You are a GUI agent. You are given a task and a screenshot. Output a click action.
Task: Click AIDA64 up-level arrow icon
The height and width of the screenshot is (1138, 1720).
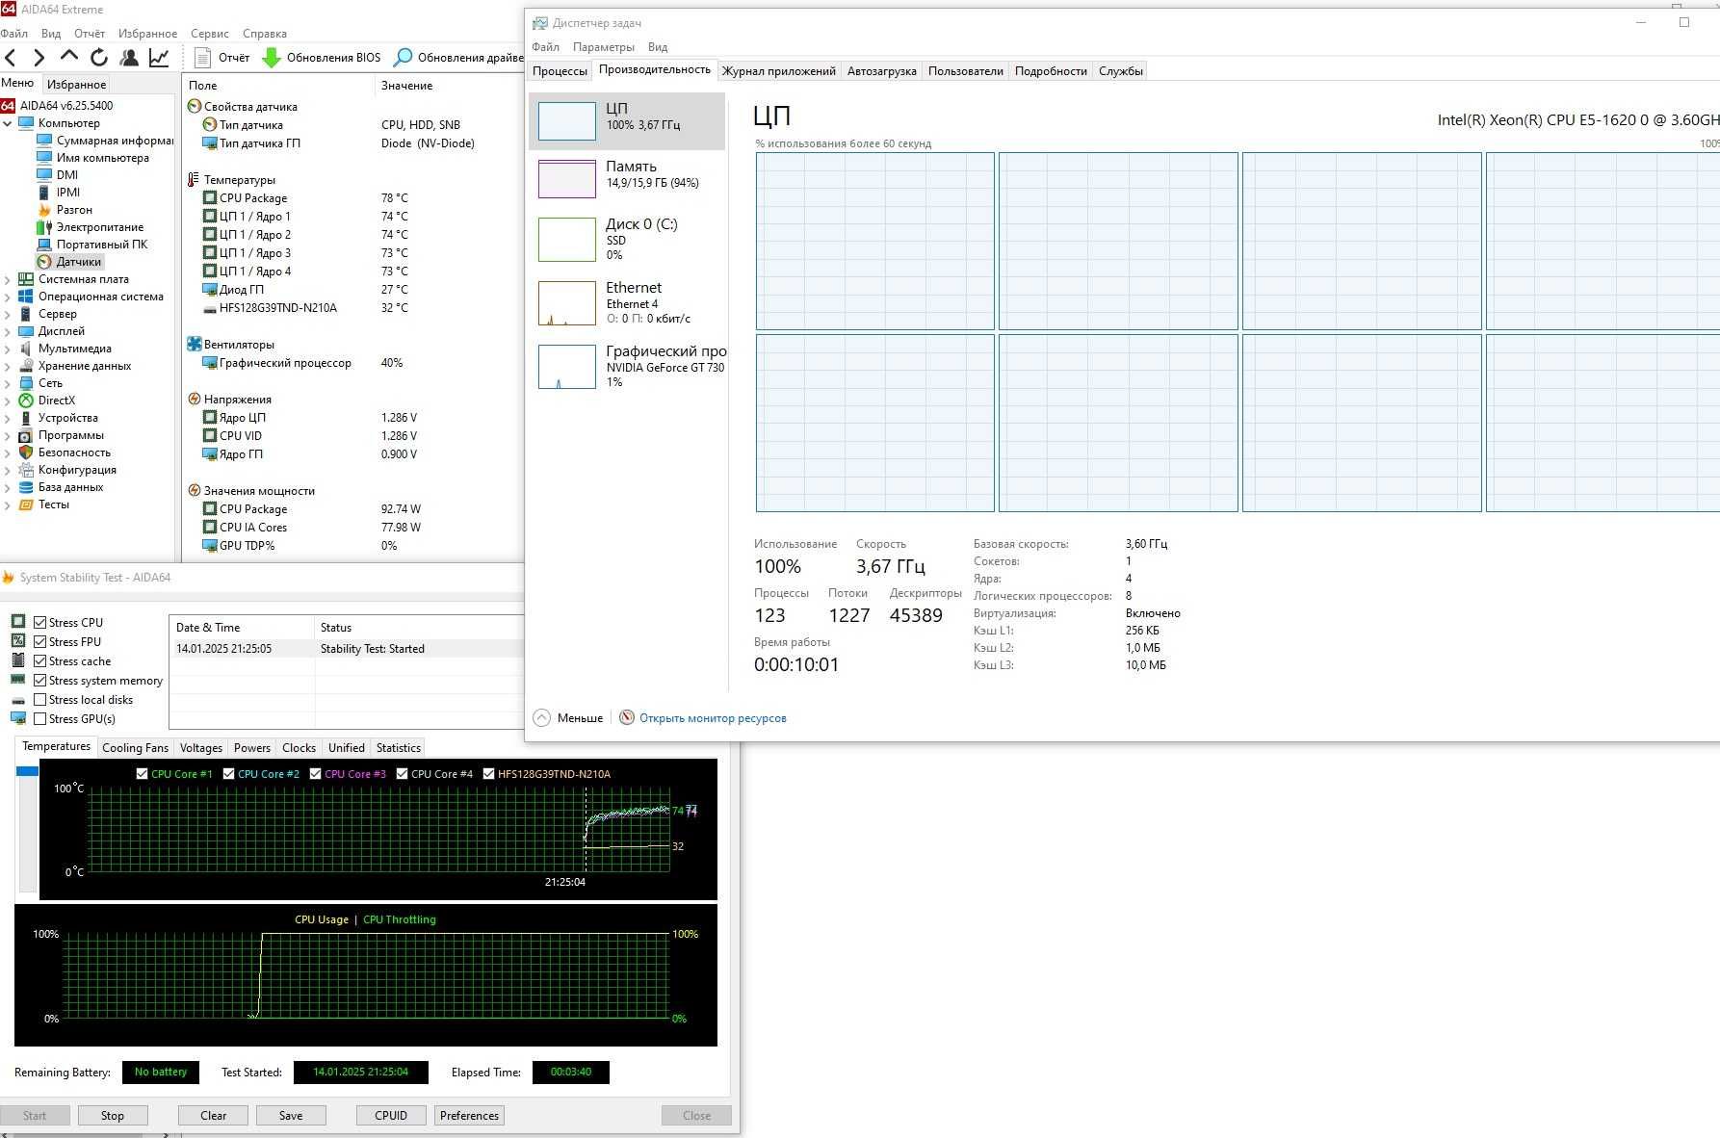pos(68,57)
